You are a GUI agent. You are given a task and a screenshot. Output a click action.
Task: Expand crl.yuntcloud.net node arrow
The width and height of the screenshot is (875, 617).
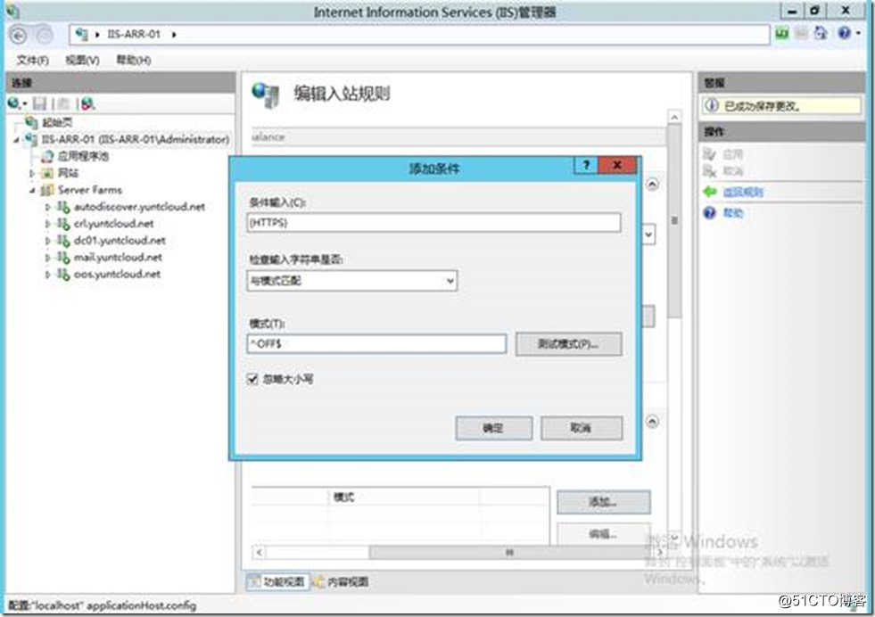(48, 224)
